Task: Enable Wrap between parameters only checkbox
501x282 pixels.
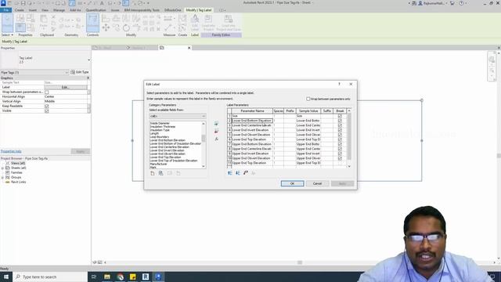Action: coord(308,99)
